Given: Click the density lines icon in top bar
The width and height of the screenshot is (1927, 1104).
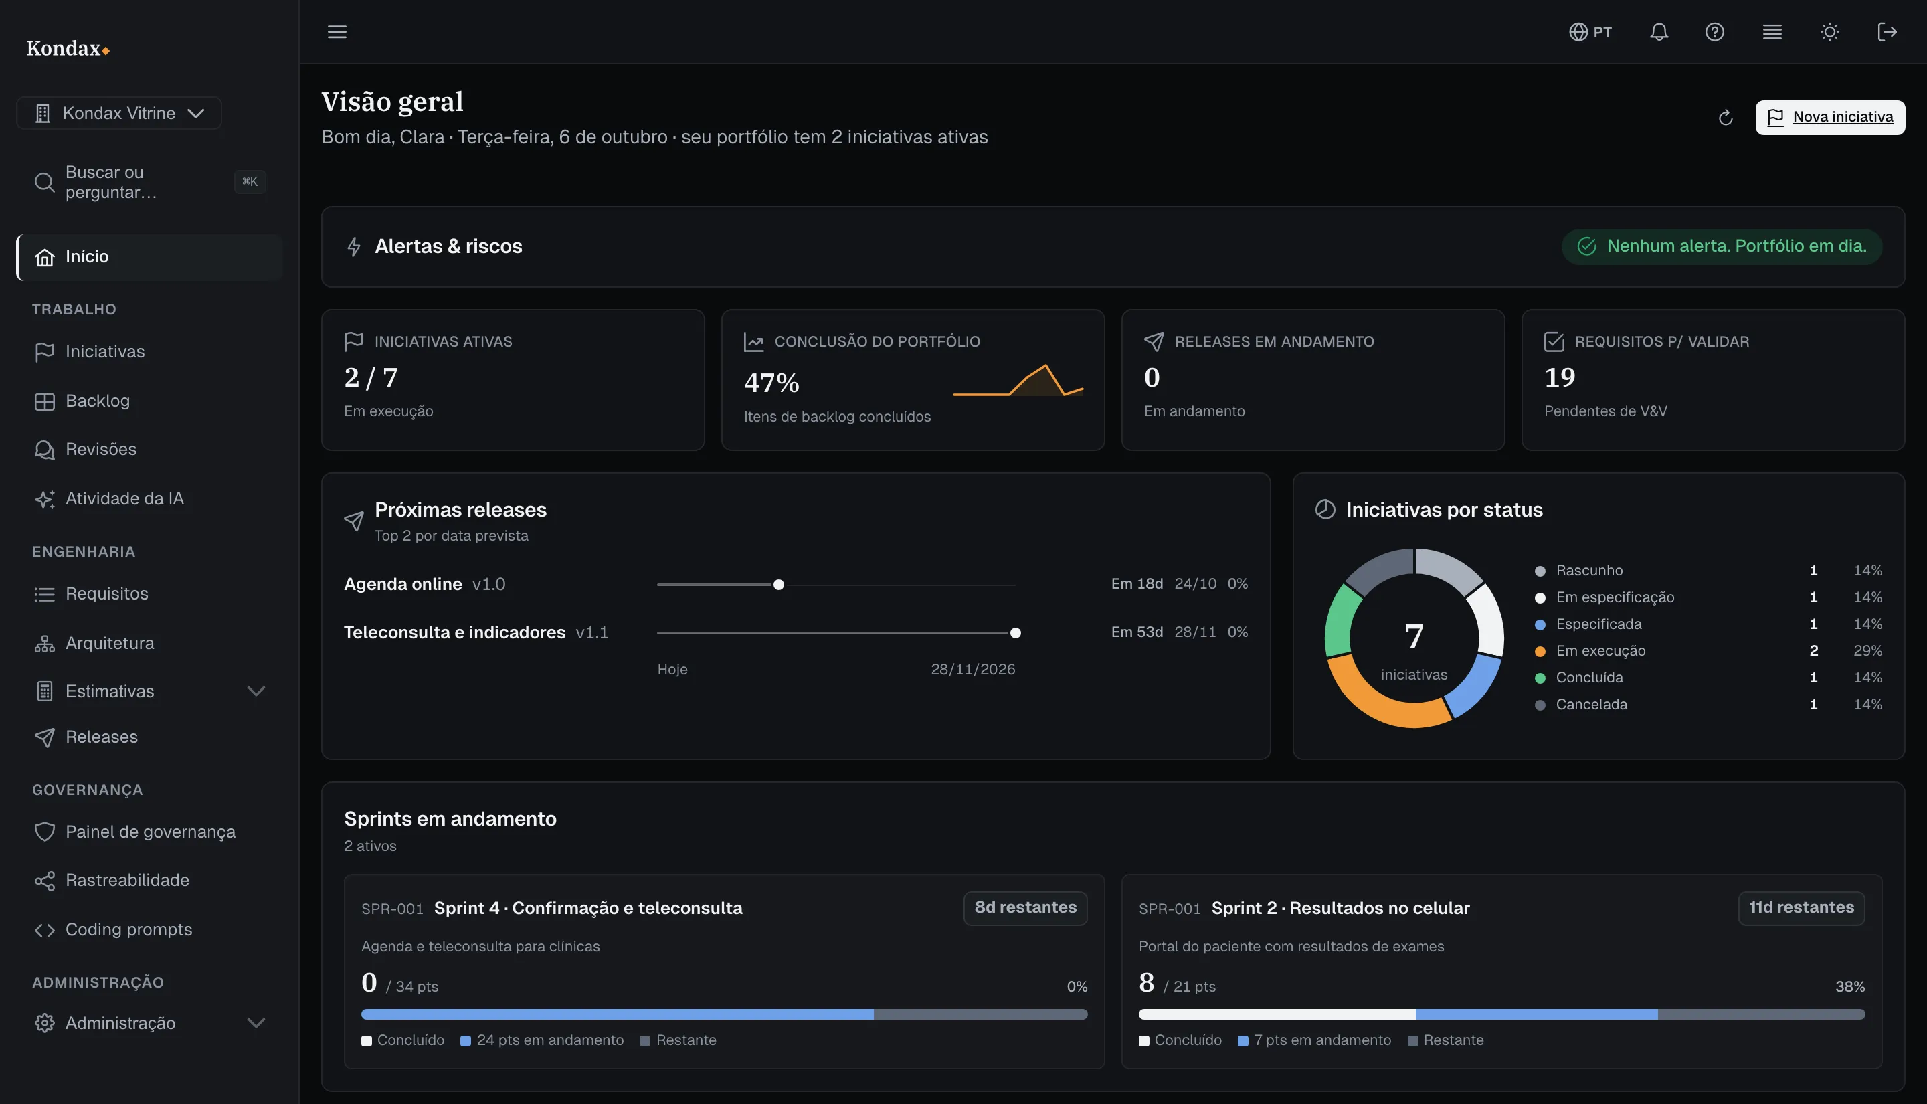Looking at the screenshot, I should tap(1772, 32).
